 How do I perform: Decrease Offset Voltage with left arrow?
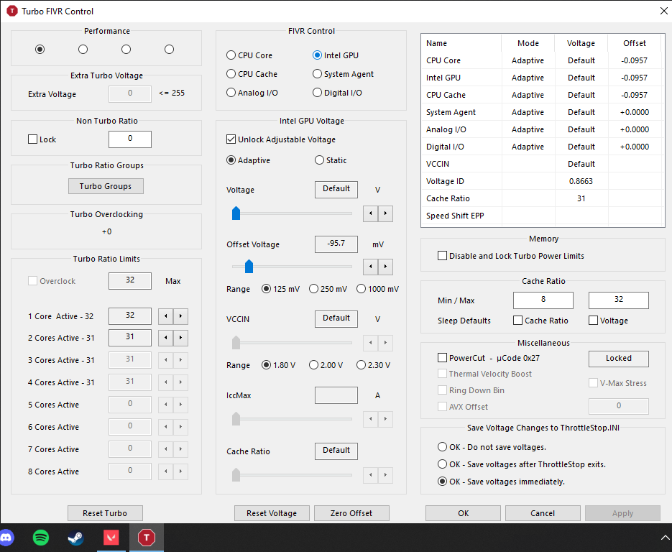pyautogui.click(x=370, y=267)
